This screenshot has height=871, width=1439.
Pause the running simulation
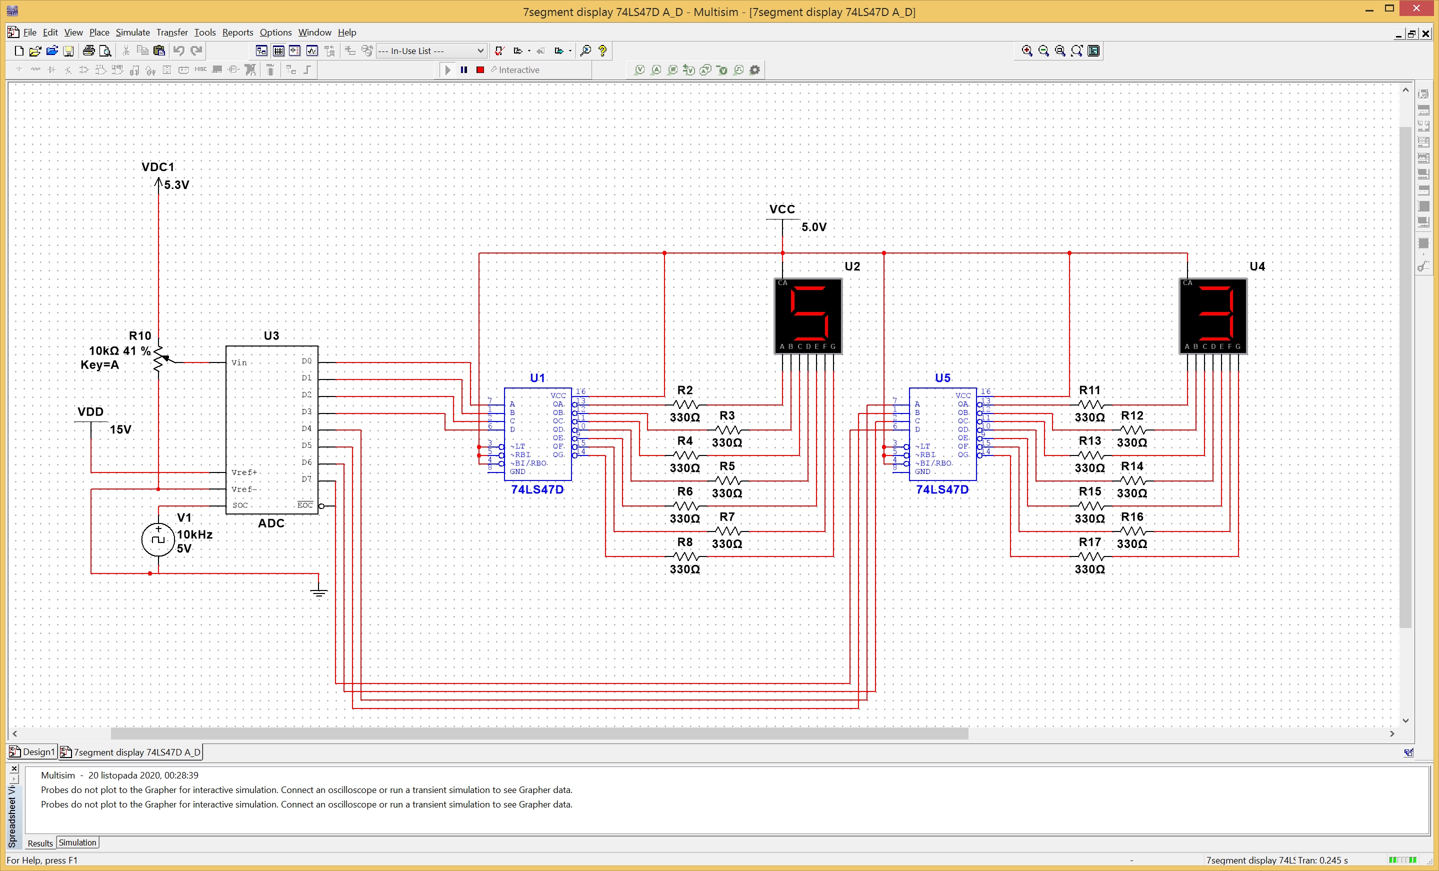pyautogui.click(x=464, y=69)
